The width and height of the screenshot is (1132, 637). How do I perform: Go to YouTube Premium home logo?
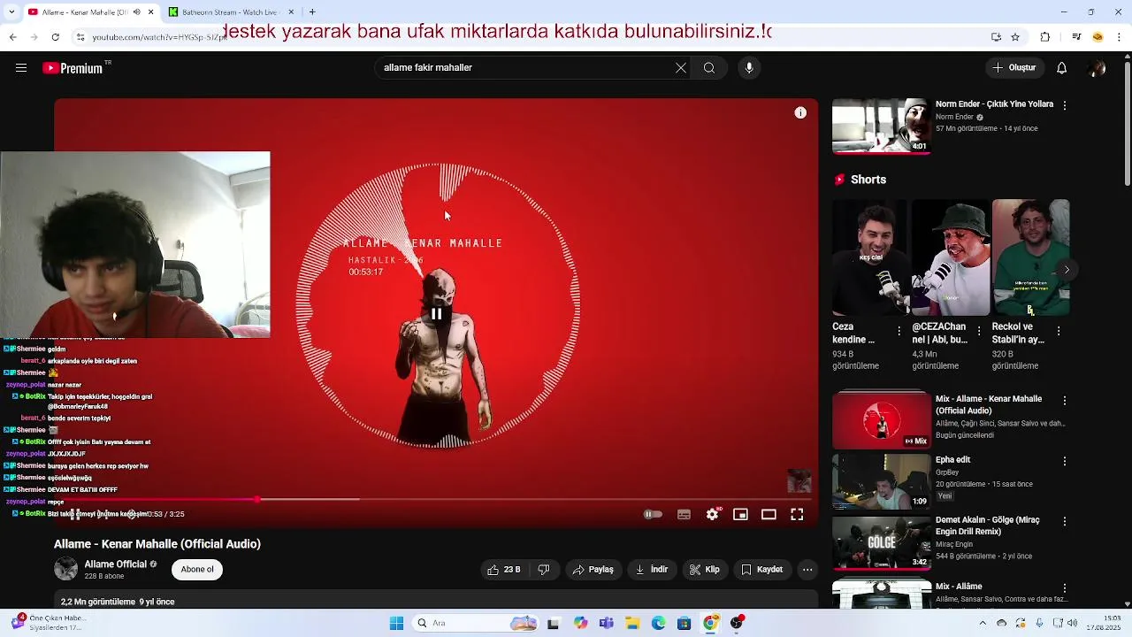(73, 68)
